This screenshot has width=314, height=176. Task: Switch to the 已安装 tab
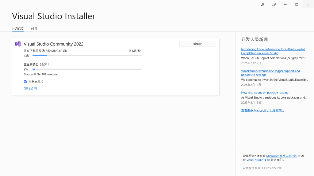(18, 28)
